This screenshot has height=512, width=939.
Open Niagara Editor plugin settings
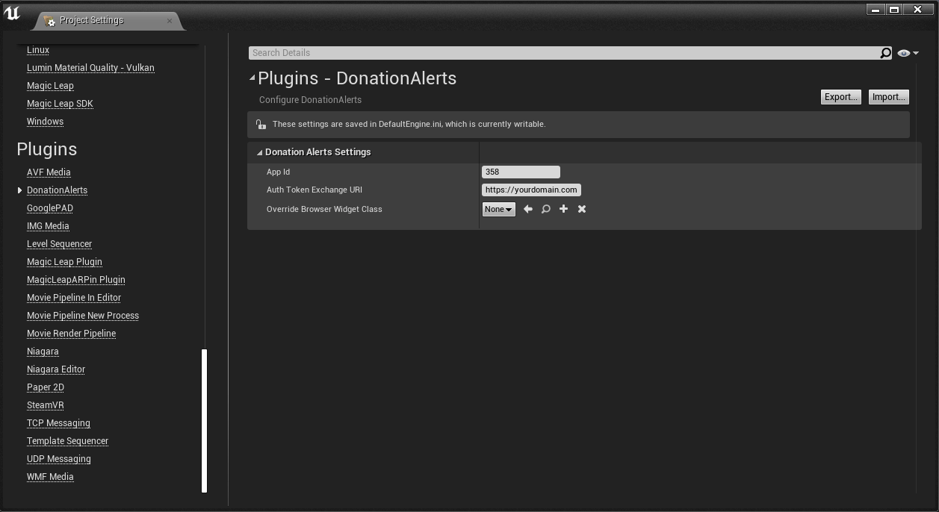click(x=56, y=369)
